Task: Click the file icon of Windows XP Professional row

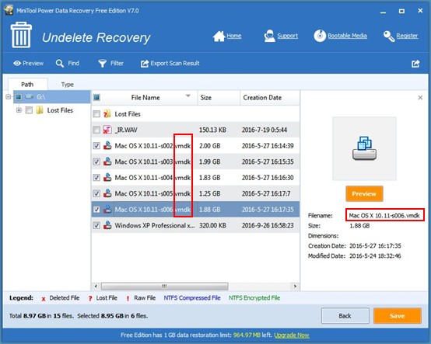Action: pyautogui.click(x=107, y=225)
